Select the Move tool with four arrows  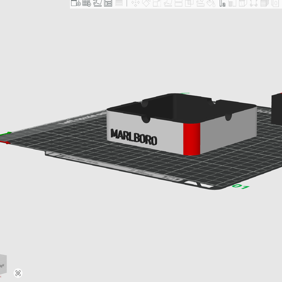pos(136,3)
